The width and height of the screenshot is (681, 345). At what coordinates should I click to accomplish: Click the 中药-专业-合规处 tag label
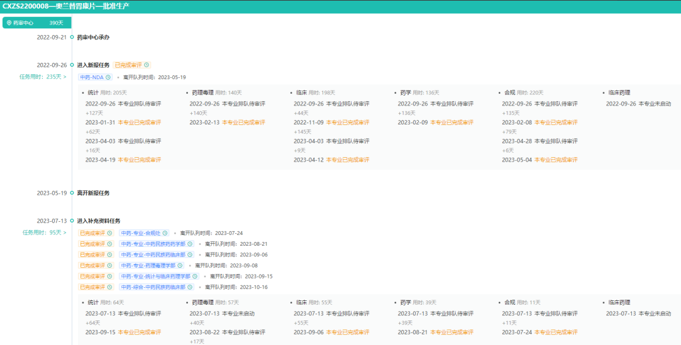[141, 233]
